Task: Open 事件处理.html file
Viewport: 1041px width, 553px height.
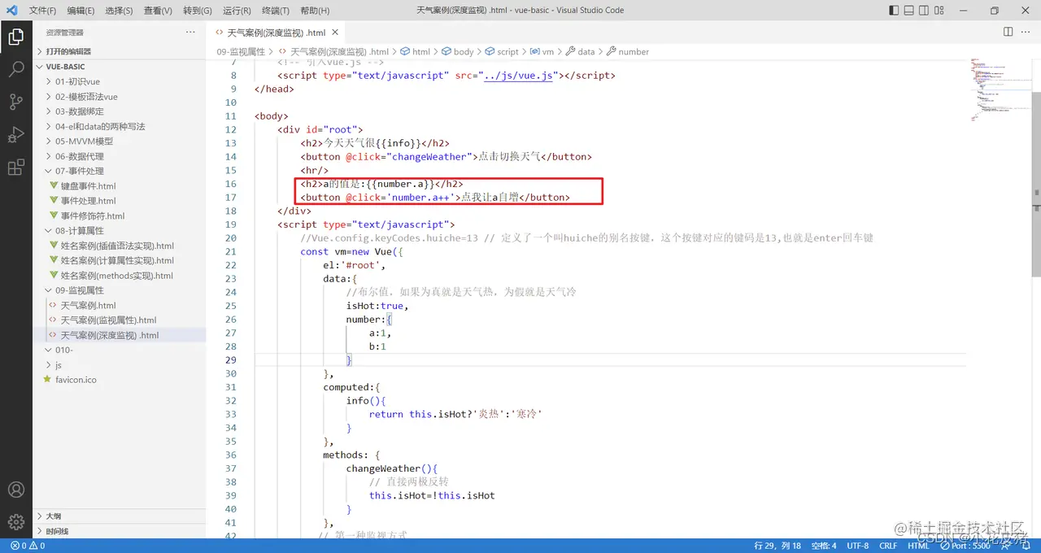Action: pyautogui.click(x=120, y=201)
